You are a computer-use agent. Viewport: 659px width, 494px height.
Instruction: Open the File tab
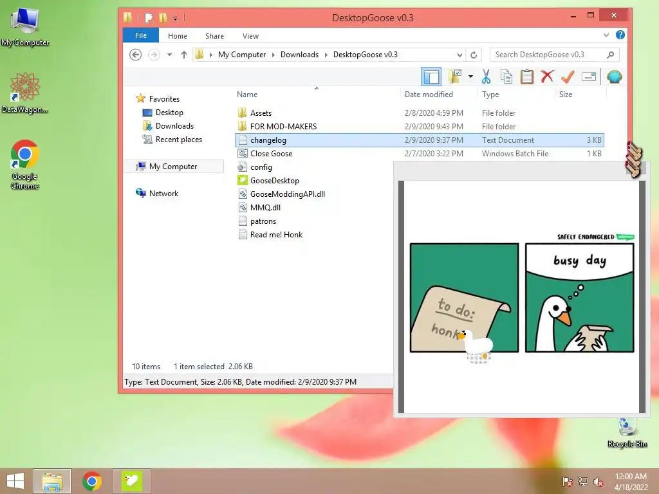[x=141, y=35]
